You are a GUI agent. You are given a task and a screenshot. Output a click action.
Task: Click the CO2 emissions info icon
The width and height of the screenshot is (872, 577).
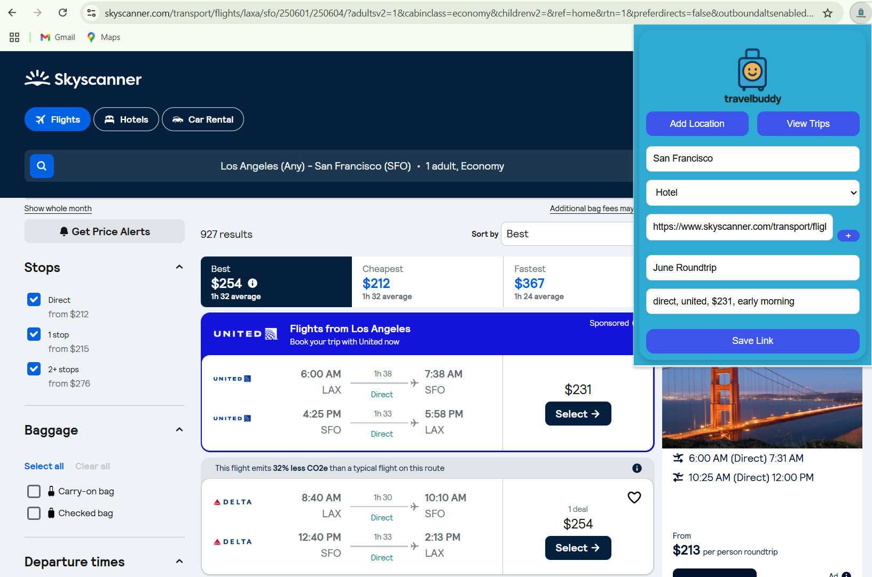click(x=637, y=468)
